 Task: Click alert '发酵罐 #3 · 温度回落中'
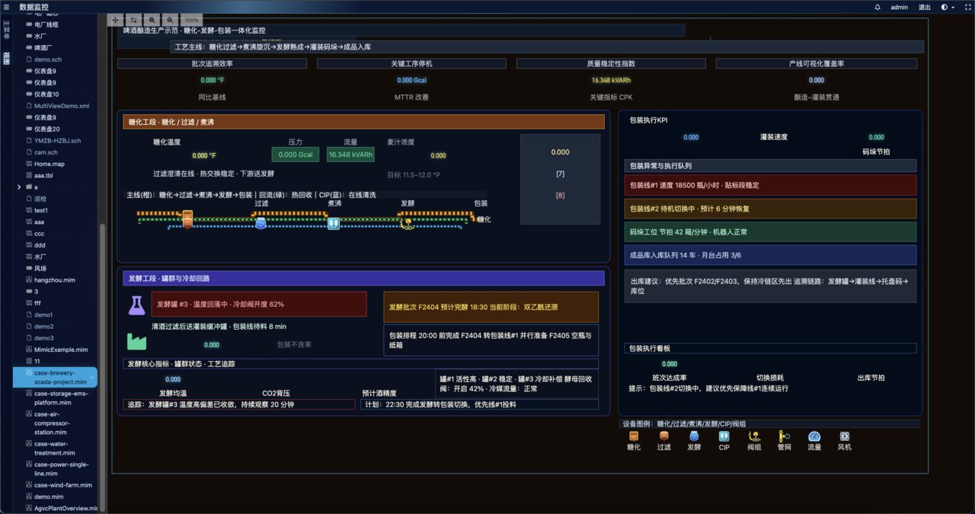pos(258,304)
